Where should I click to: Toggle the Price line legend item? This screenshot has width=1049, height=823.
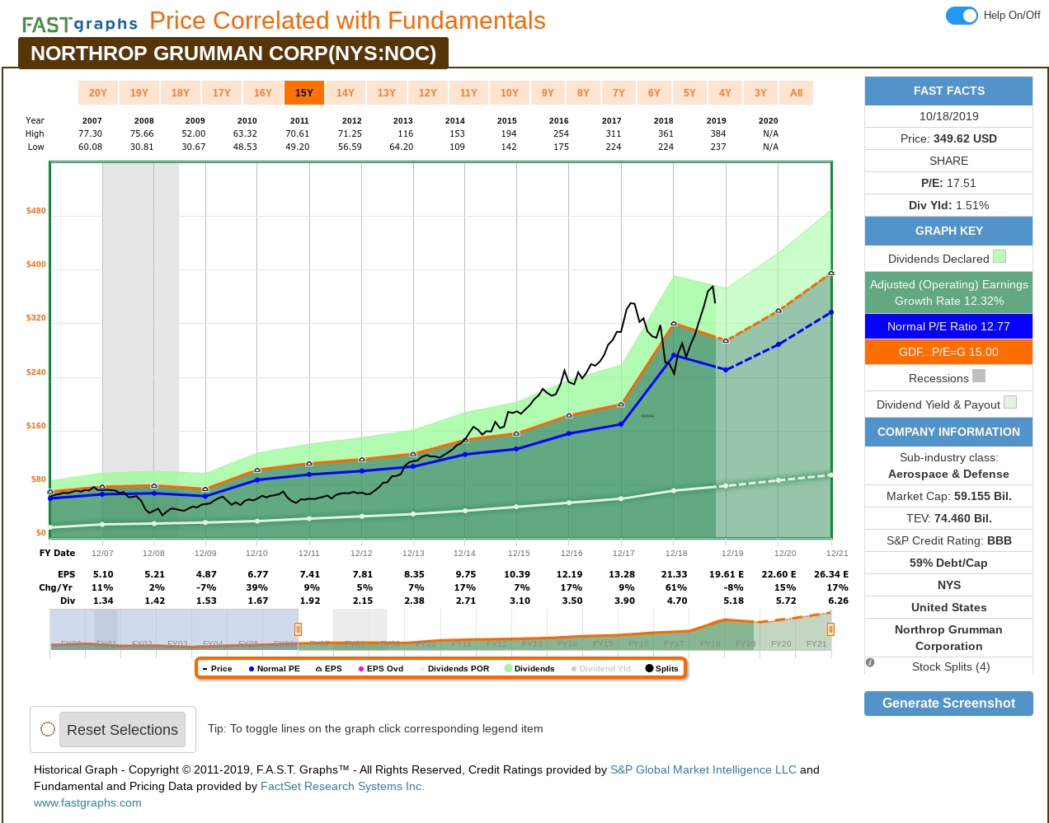point(218,669)
